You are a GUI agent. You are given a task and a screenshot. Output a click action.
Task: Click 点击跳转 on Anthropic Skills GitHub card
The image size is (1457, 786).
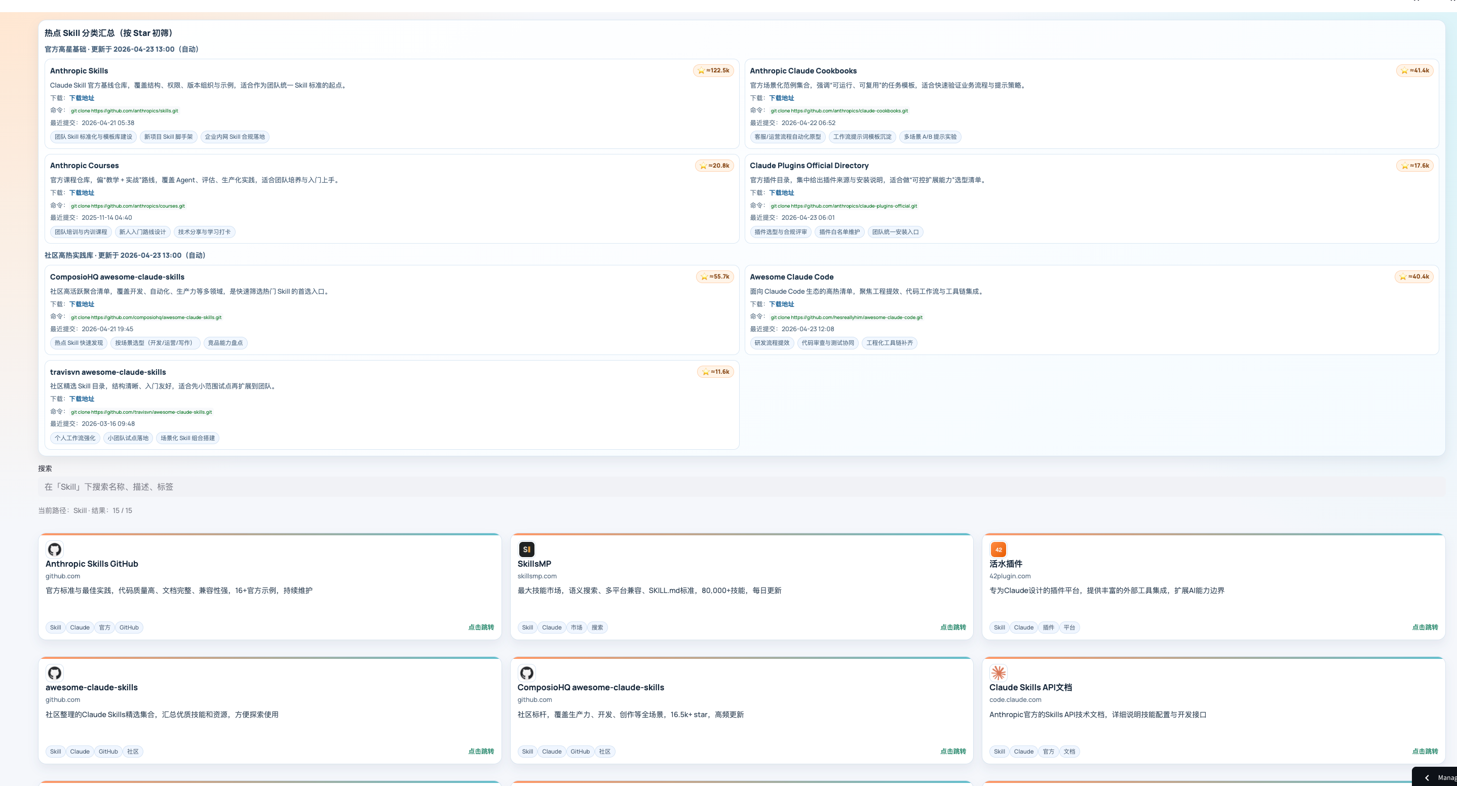[481, 627]
